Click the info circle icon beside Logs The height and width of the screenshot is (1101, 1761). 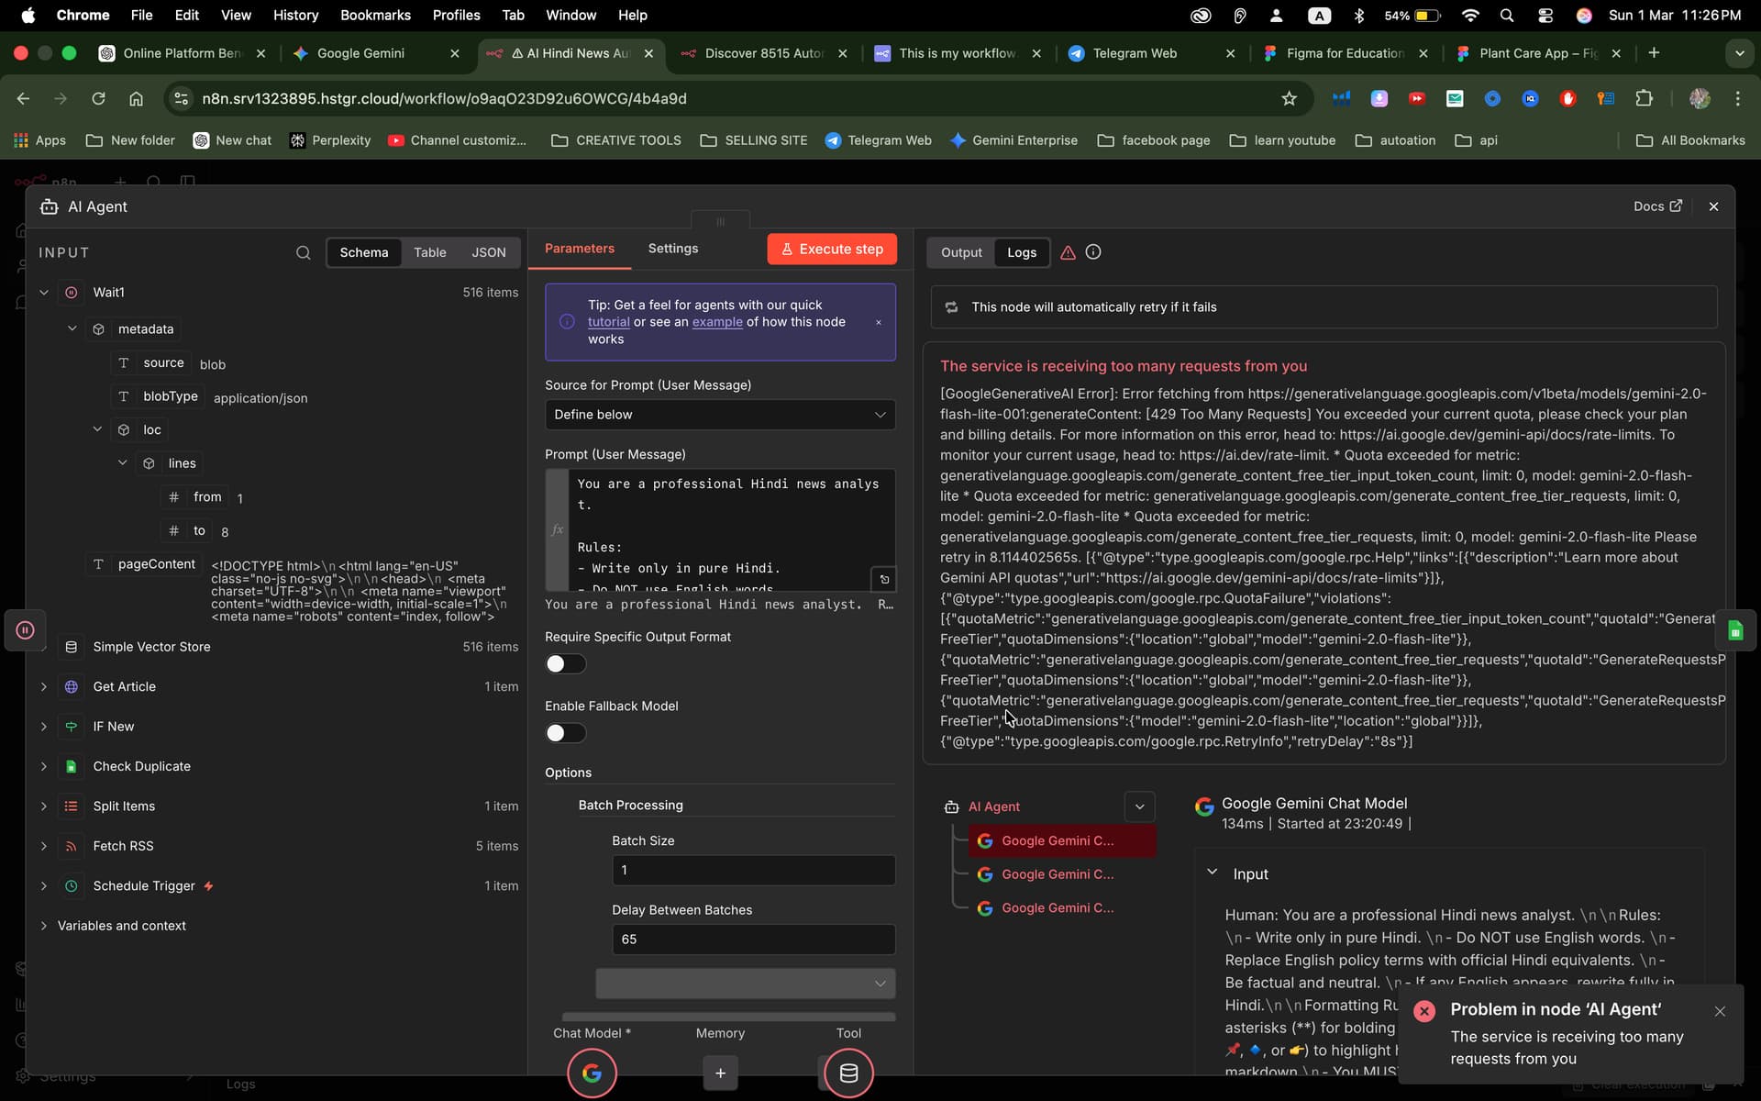coord(1093,252)
